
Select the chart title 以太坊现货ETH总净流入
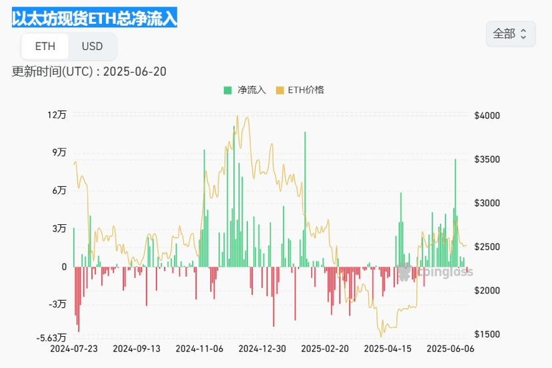[95, 18]
